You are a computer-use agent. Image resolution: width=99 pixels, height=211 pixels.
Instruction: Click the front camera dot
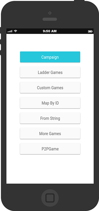click(50, 13)
